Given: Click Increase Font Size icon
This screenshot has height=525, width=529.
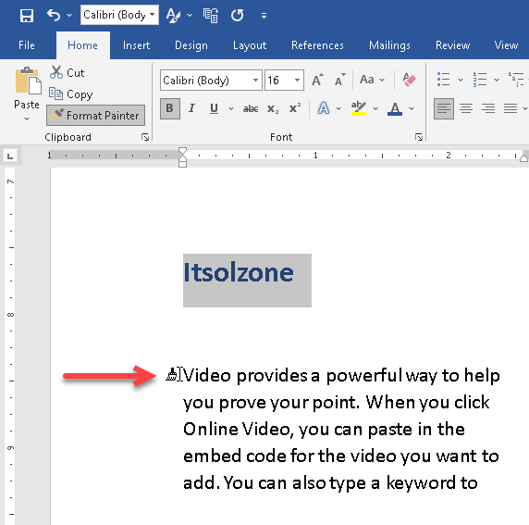Looking at the screenshot, I should 317,80.
